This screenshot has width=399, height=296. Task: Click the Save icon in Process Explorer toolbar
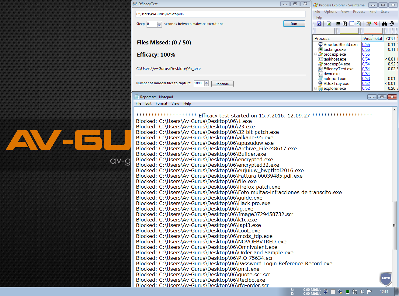[x=319, y=24]
